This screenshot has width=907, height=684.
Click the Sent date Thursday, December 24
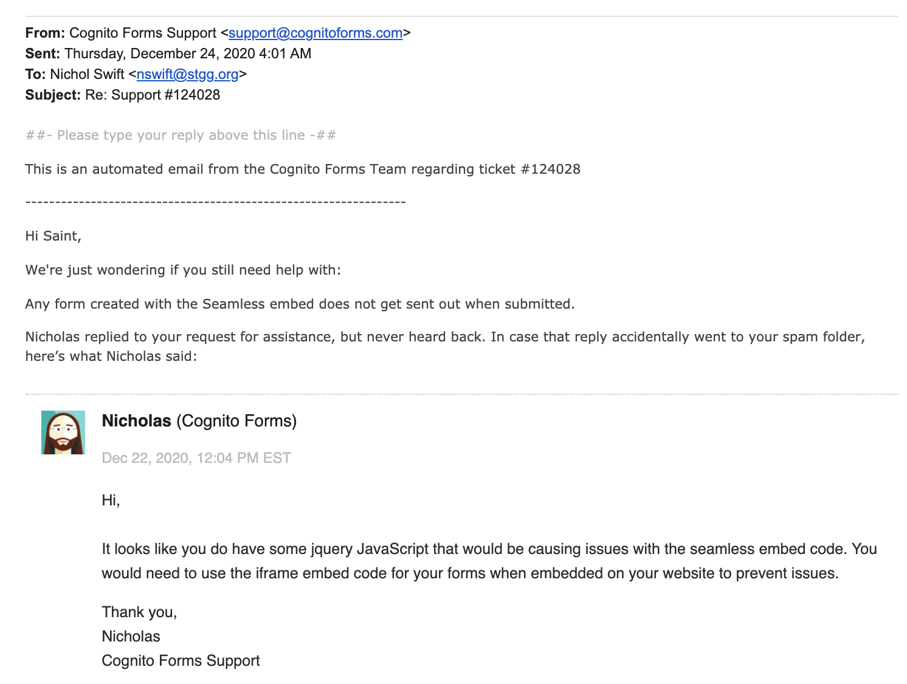[x=188, y=53]
